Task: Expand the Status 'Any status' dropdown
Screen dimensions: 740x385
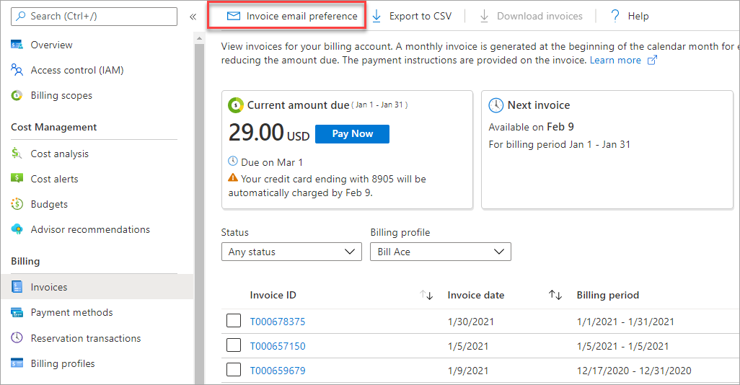Action: [291, 252]
